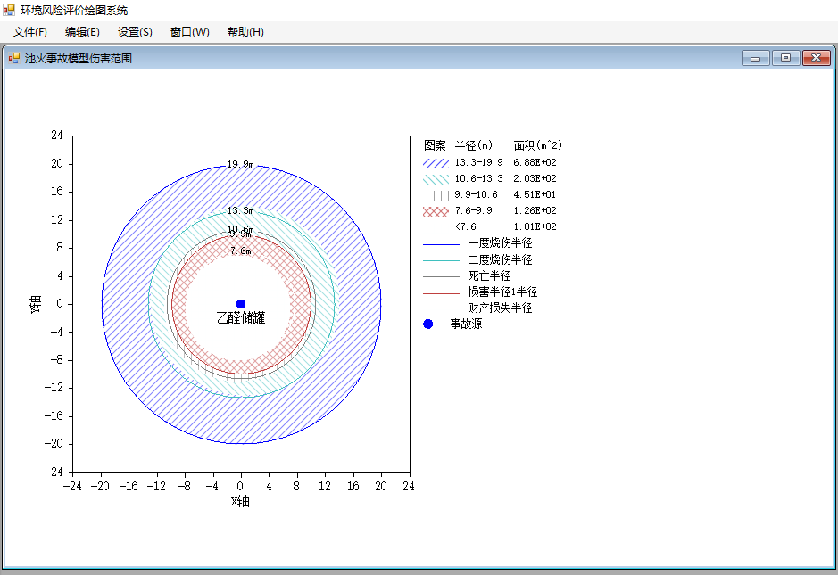The height and width of the screenshot is (575, 838).
Task: Click the 死亡半径 legend text
Action: click(x=489, y=276)
